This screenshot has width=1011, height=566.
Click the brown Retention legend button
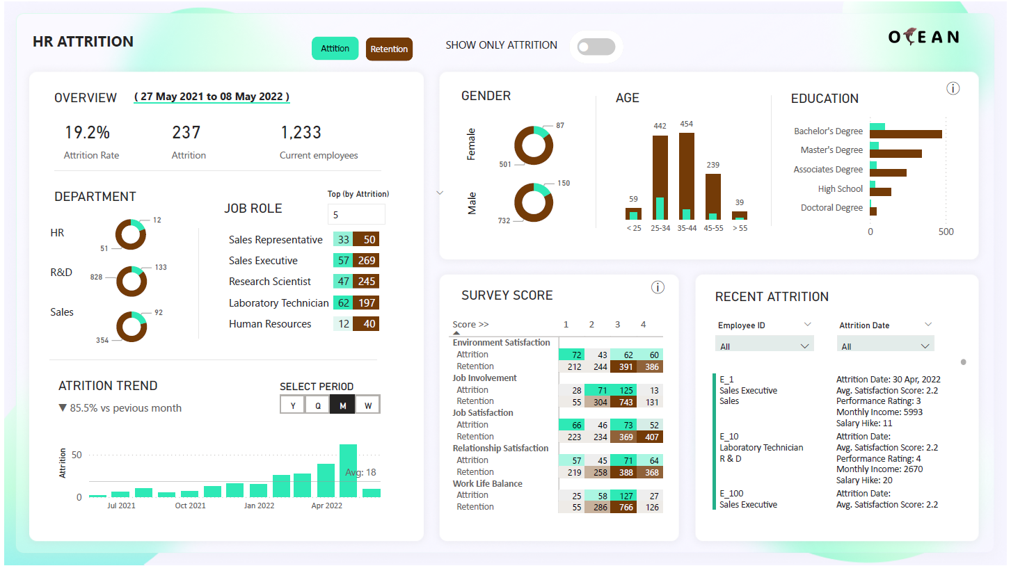(389, 49)
